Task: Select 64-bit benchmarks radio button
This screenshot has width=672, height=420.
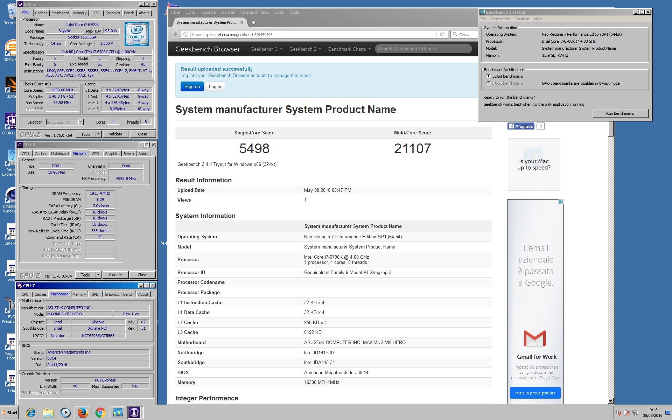Action: [489, 83]
